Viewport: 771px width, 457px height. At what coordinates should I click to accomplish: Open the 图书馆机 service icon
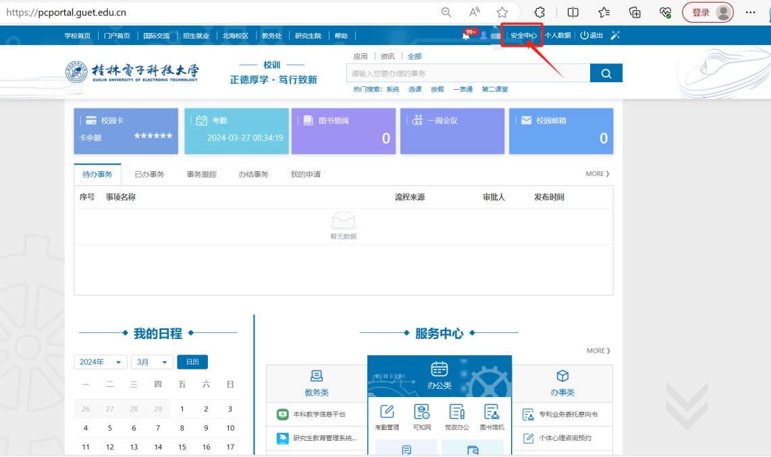(x=491, y=417)
